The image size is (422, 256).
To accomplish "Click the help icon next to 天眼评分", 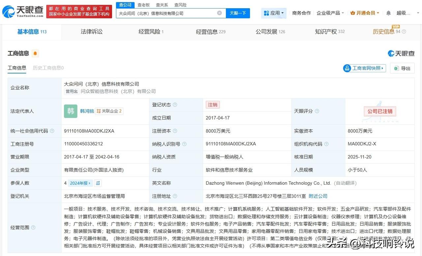I will (x=317, y=111).
